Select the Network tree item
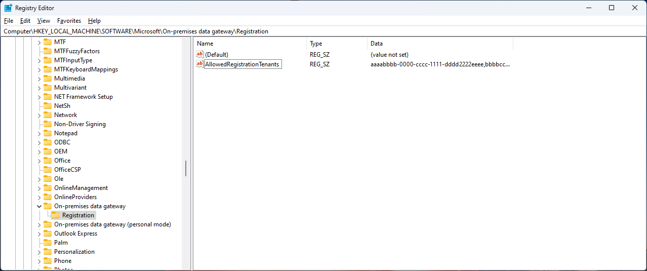 tap(65, 115)
